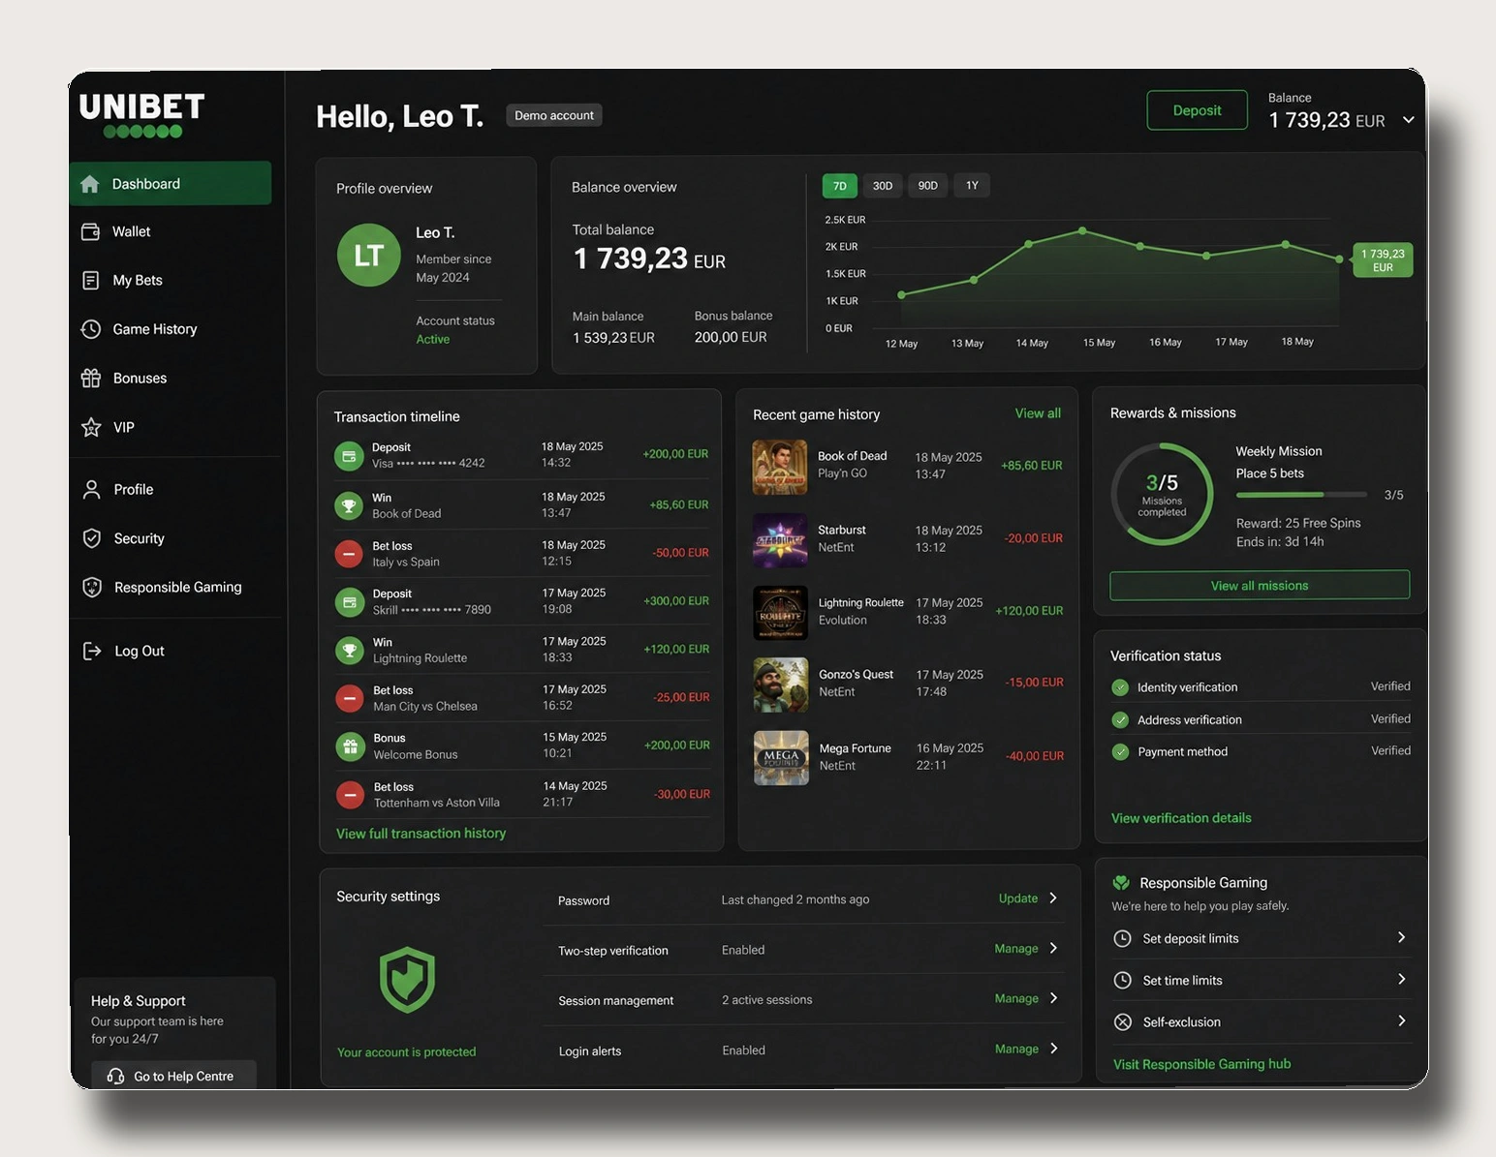Viewport: 1496px width, 1157px height.
Task: Open Two-step verification chevron arrow
Action: click(1053, 948)
